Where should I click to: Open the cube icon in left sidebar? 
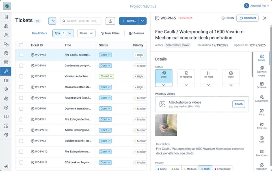tap(6, 108)
